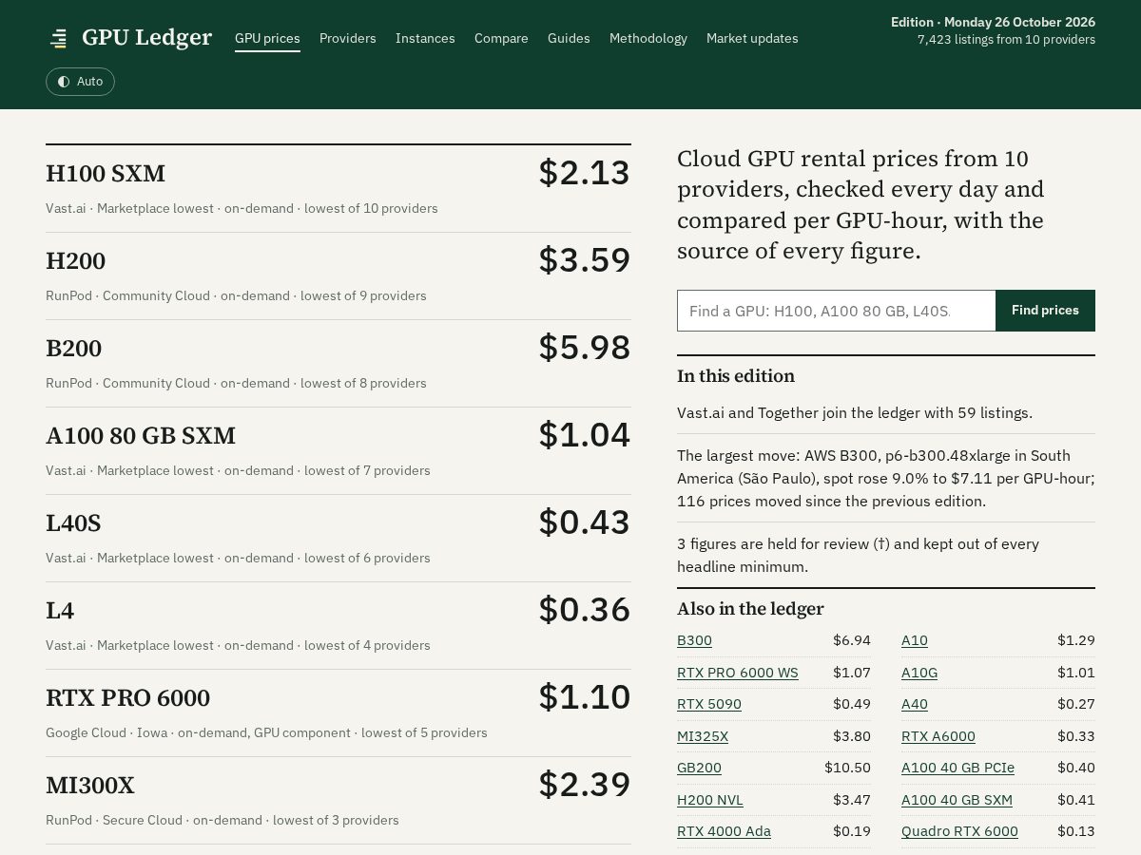Screen dimensions: 1141x855
Task: Open the RTX A6000 link
Action: pyautogui.click(x=938, y=736)
